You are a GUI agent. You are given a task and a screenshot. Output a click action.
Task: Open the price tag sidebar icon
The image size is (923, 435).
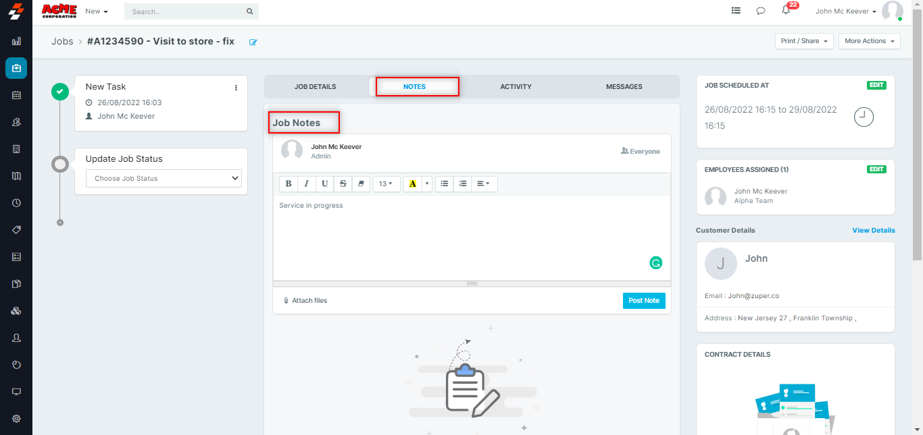(16, 230)
